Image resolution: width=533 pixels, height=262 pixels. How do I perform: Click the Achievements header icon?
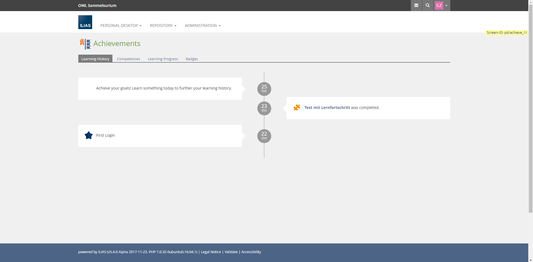(85, 44)
